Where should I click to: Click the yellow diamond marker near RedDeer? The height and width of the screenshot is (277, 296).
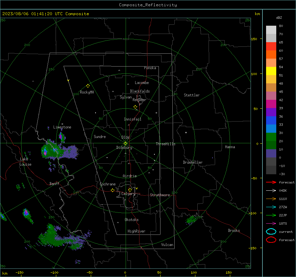coord(136,107)
